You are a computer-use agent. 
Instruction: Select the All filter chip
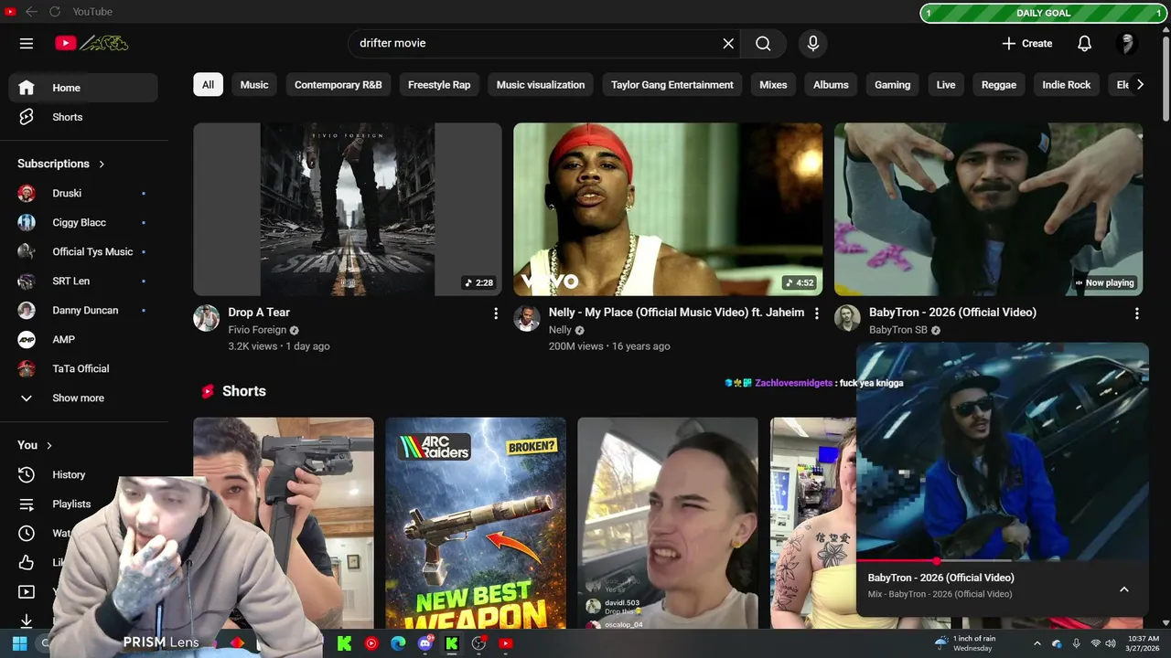[x=208, y=84]
